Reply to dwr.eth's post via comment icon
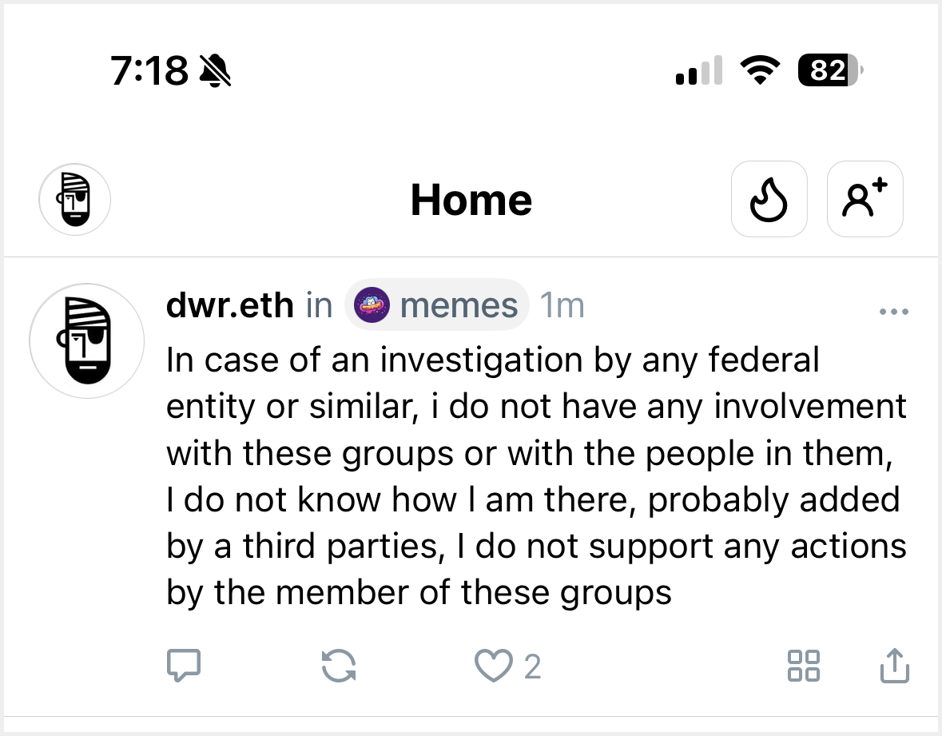Screen dimensions: 942x736 pyautogui.click(x=183, y=666)
